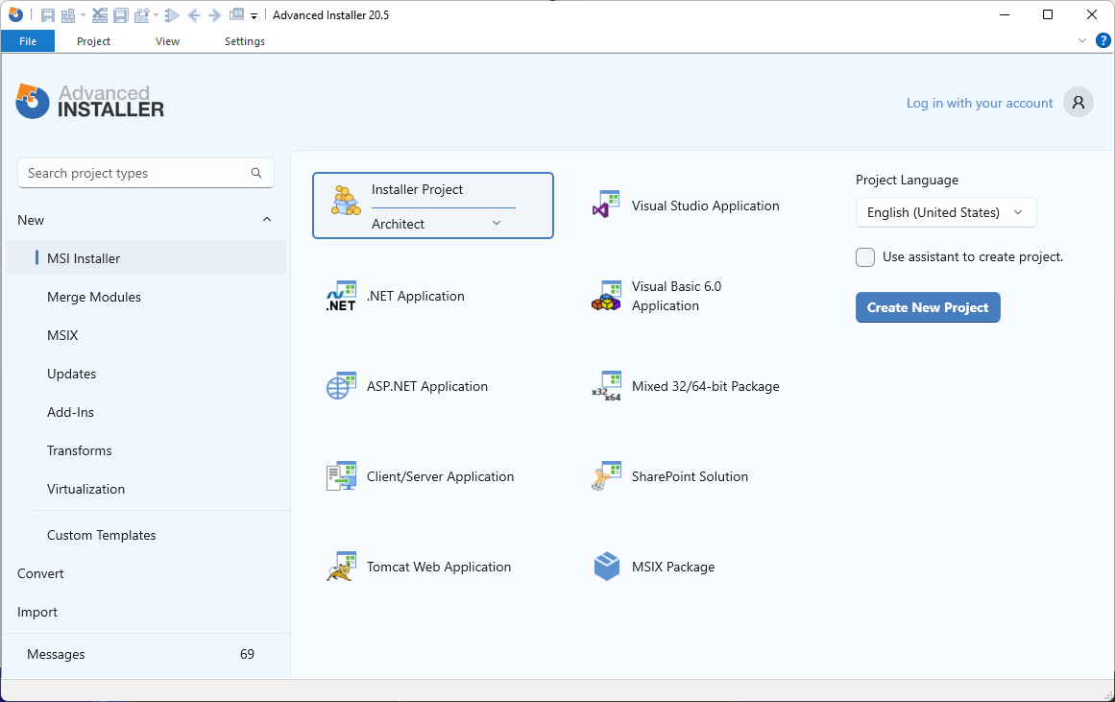Select the Transforms category
The width and height of the screenshot is (1115, 702).
[x=80, y=450]
